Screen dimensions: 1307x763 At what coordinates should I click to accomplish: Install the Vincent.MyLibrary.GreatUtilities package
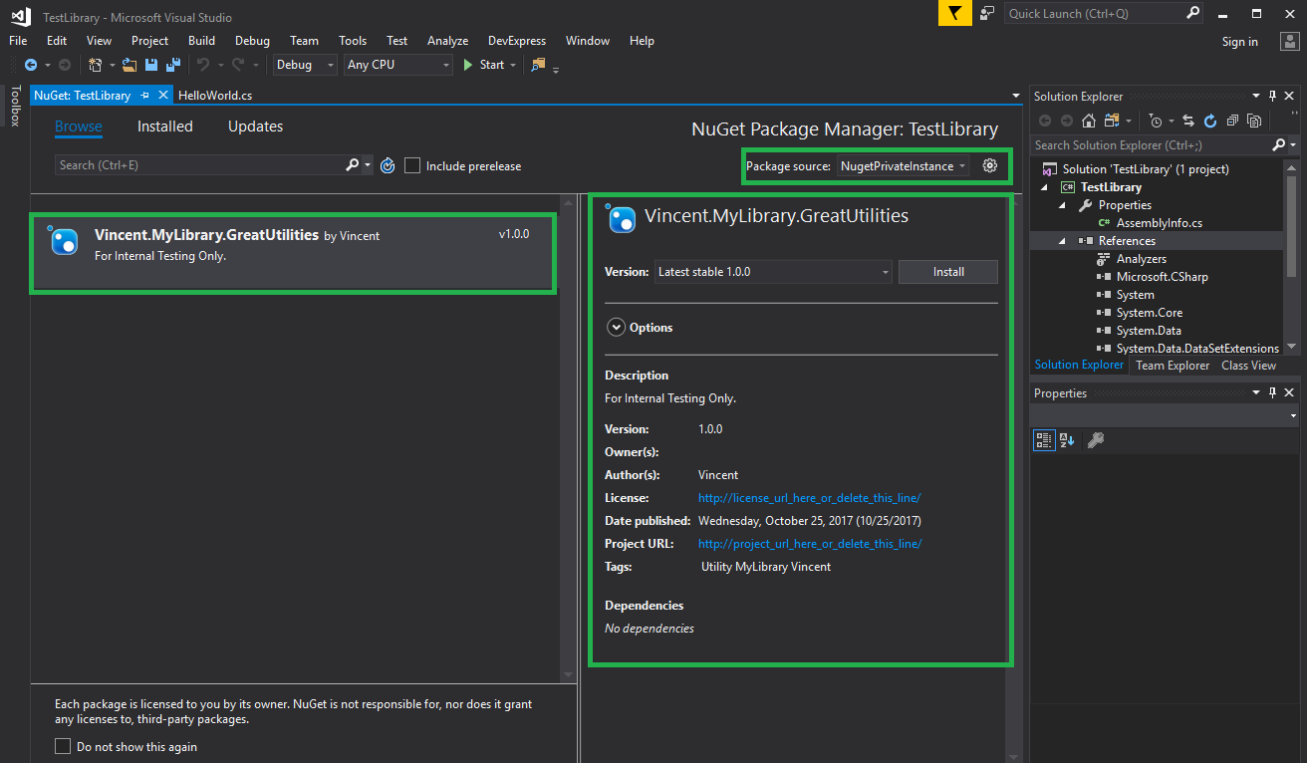pyautogui.click(x=946, y=271)
